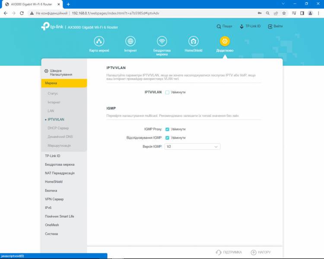Image resolution: width=324 pixels, height=259 pixels.
Task: Open Динамічний DNS in sidebar
Action: pyautogui.click(x=60, y=137)
